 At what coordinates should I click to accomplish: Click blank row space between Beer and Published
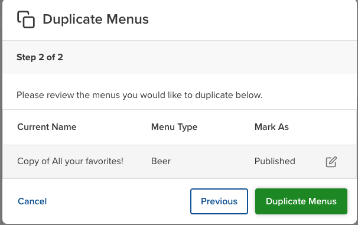tap(212, 162)
